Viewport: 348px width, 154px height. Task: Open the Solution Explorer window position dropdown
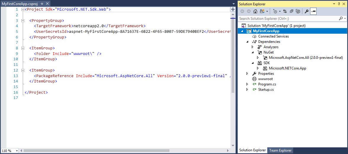coord(334,4)
